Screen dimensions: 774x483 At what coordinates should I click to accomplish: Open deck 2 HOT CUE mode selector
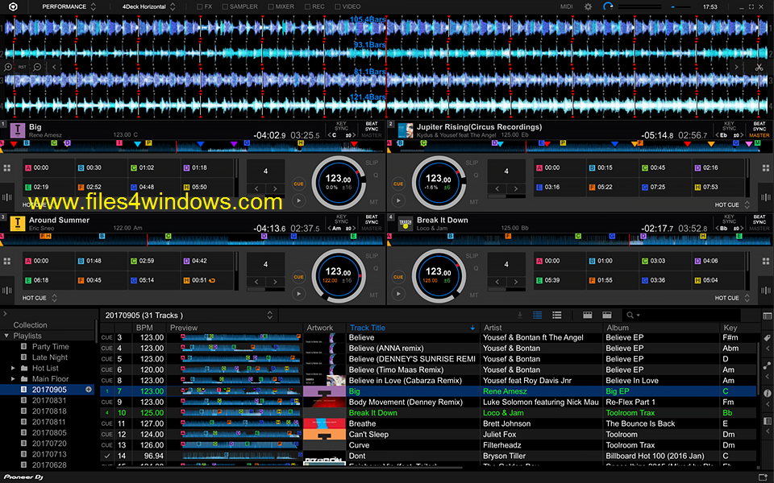(732, 204)
